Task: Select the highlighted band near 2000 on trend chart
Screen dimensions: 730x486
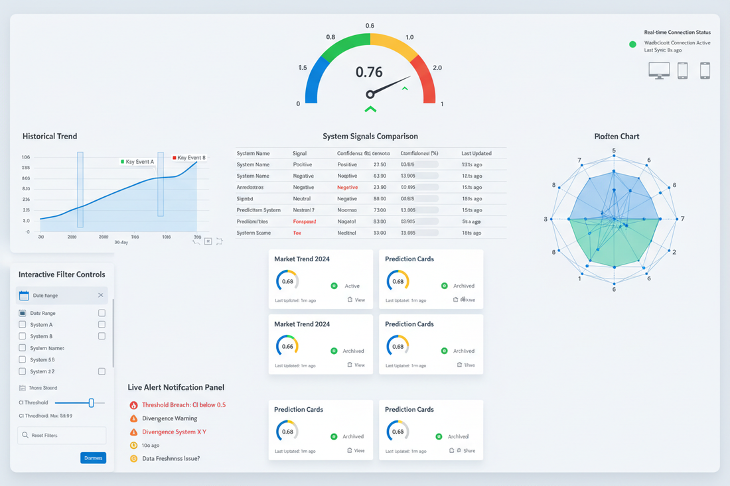Action: click(80, 190)
